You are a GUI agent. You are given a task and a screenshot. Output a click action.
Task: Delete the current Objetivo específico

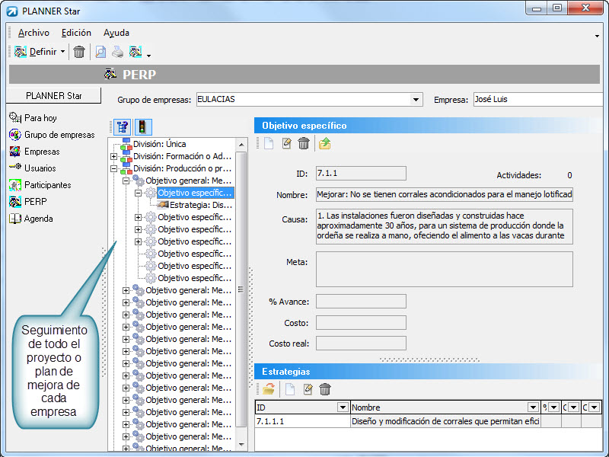pyautogui.click(x=304, y=143)
